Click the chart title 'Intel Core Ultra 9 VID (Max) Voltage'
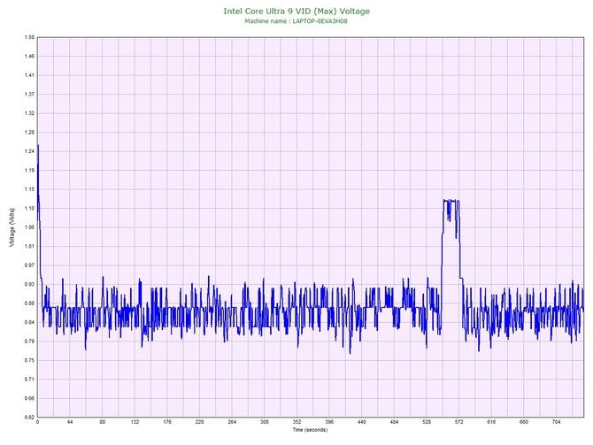The image size is (593, 445). pyautogui.click(x=296, y=12)
